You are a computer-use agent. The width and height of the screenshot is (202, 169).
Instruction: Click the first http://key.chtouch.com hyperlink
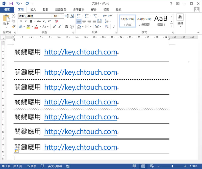(x=81, y=52)
